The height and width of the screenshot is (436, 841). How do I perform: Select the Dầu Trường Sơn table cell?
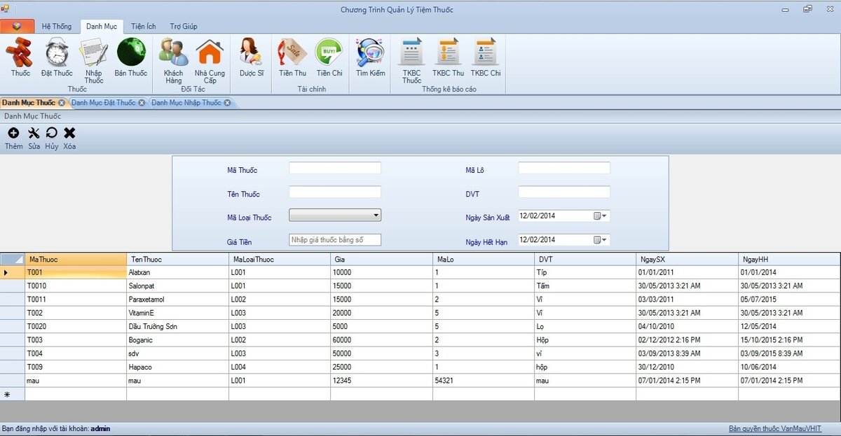coord(178,326)
